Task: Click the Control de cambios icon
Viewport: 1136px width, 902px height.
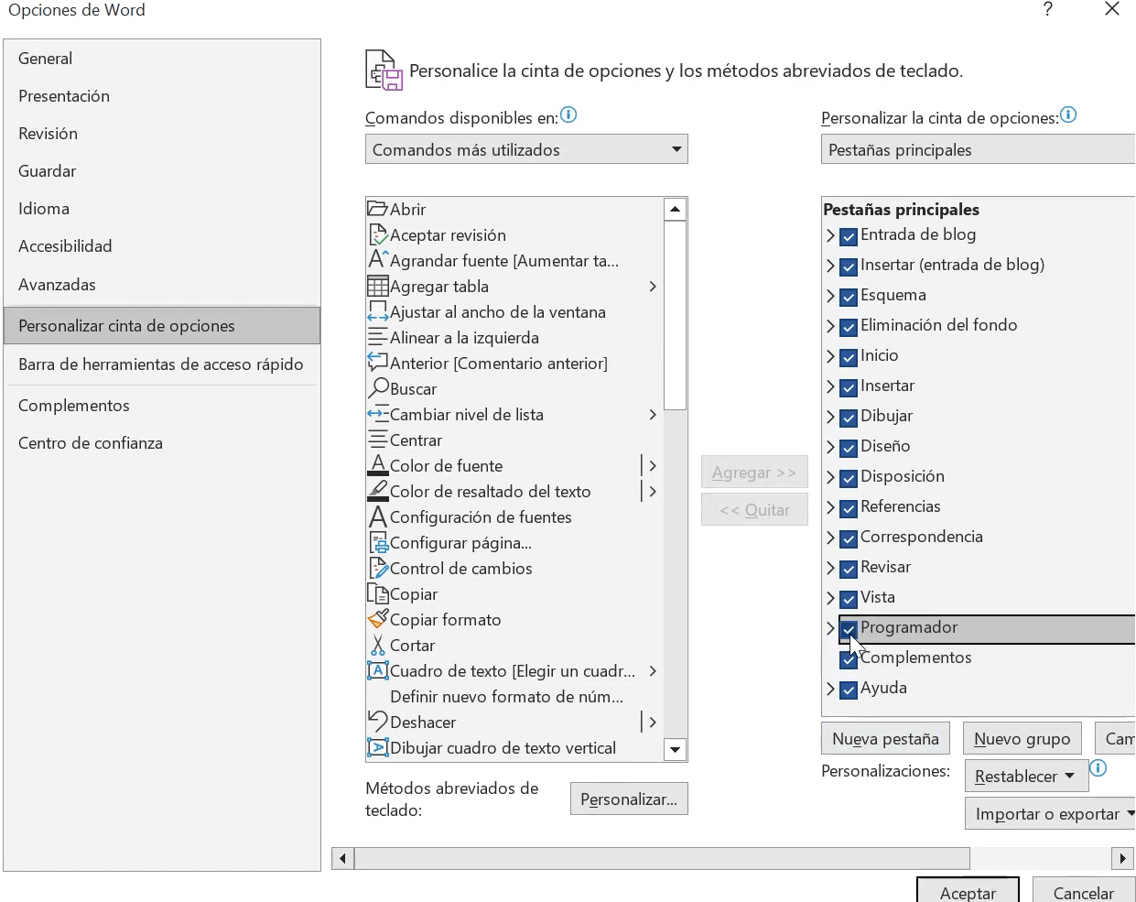Action: 377,569
